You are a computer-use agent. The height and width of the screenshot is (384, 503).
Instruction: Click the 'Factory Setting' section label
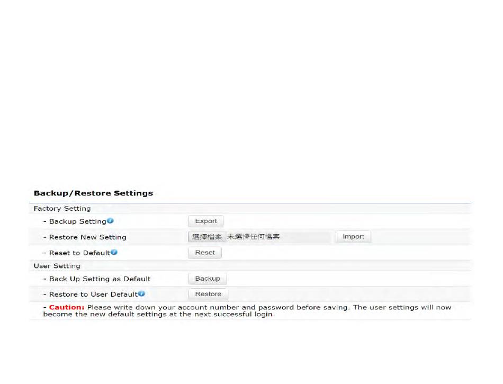coord(62,209)
